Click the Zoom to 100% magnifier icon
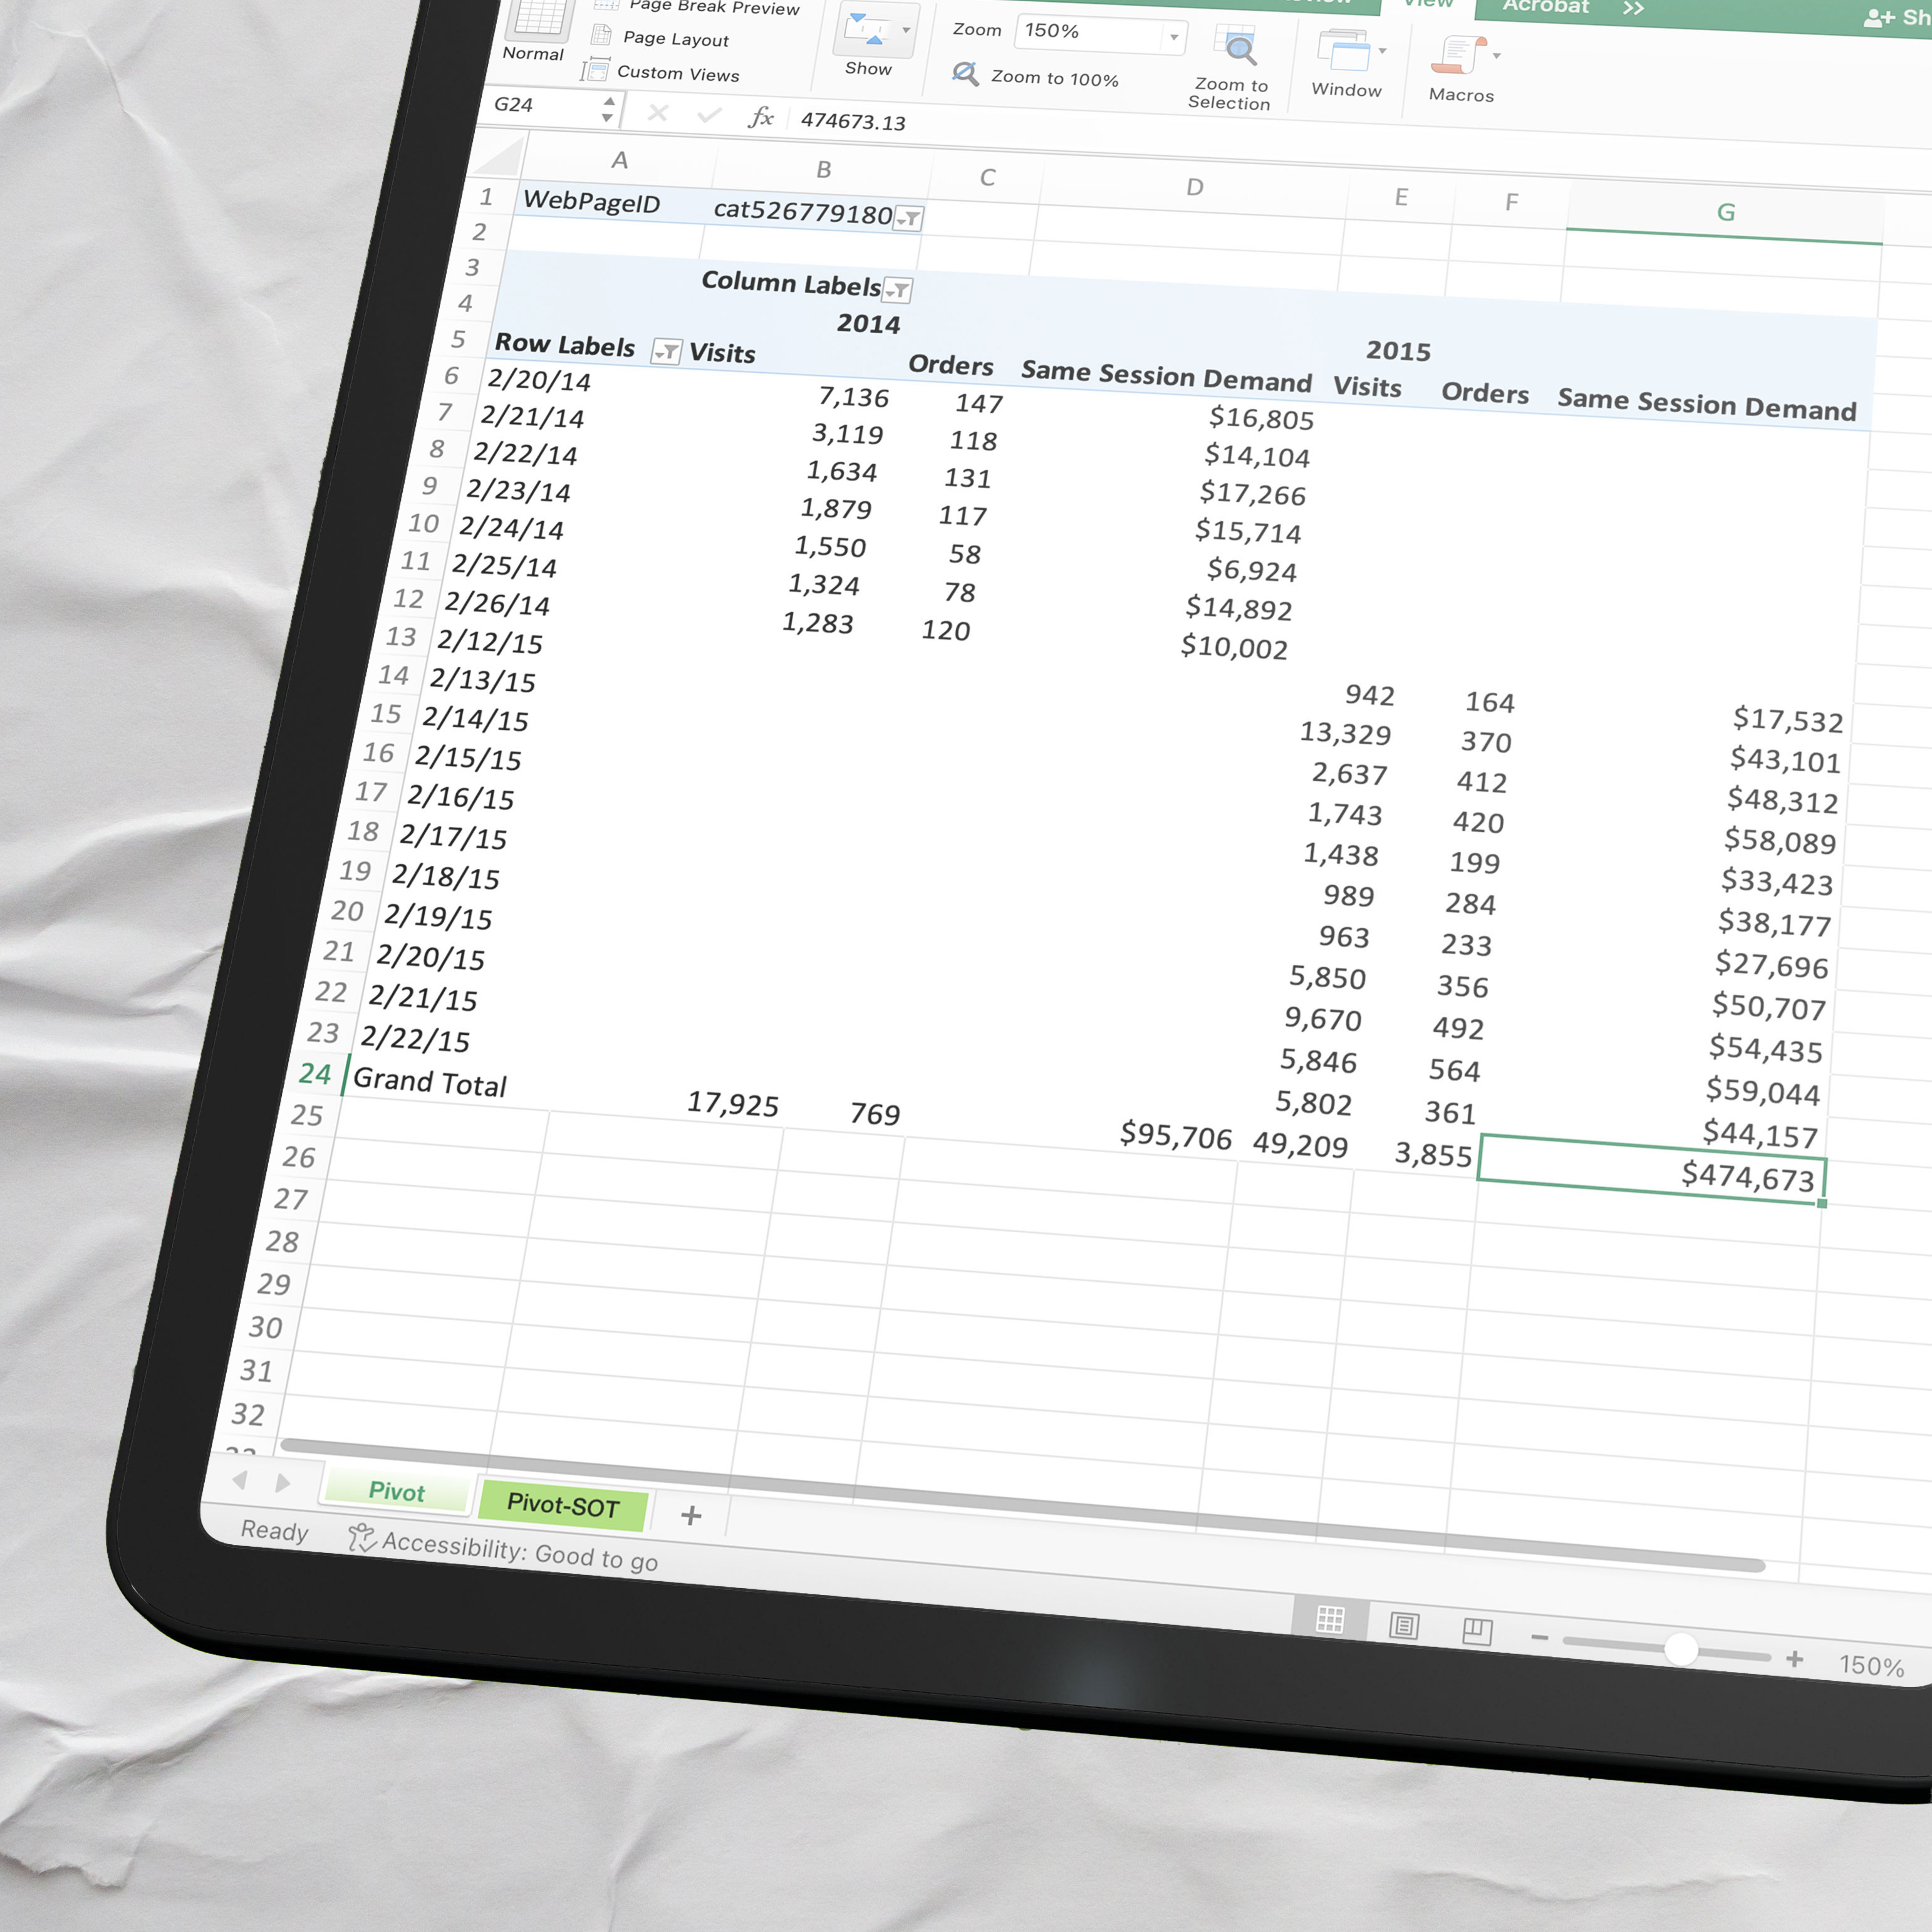 click(x=965, y=74)
